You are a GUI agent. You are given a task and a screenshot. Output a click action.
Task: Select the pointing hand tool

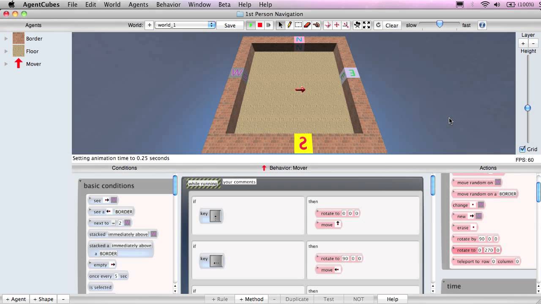coord(316,25)
